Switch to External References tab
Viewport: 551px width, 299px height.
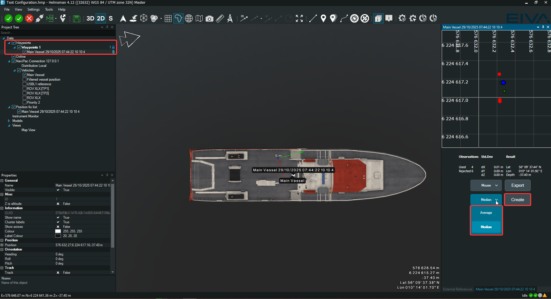457,289
